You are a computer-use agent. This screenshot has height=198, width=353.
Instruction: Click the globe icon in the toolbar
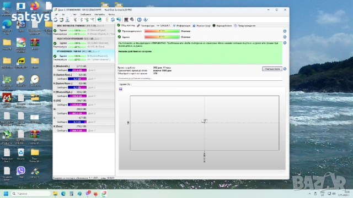point(99,20)
